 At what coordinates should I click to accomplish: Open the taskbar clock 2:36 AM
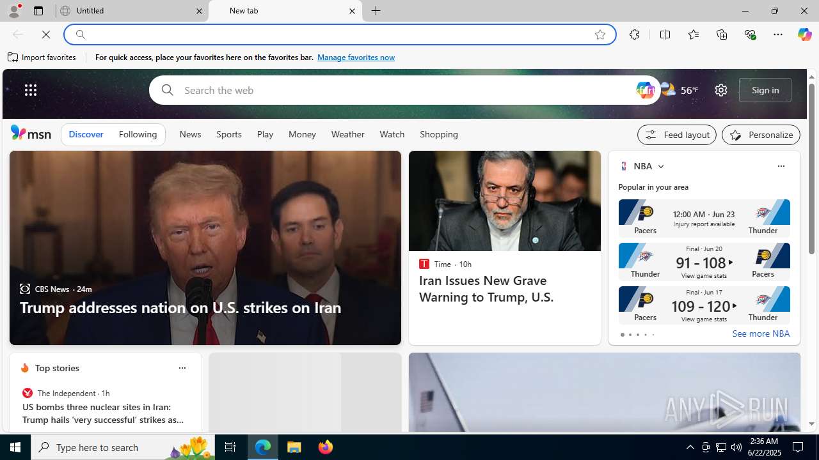tap(764, 447)
